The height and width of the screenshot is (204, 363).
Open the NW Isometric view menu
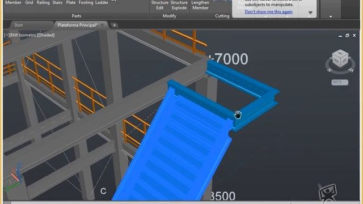[24, 35]
